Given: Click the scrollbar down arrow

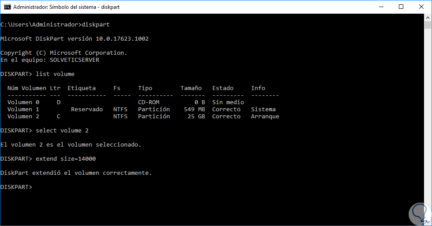Looking at the screenshot, I should click(428, 222).
